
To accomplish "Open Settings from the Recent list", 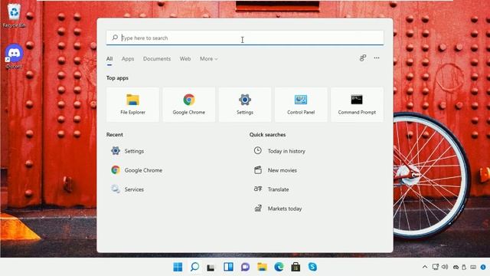I will pyautogui.click(x=128, y=151).
